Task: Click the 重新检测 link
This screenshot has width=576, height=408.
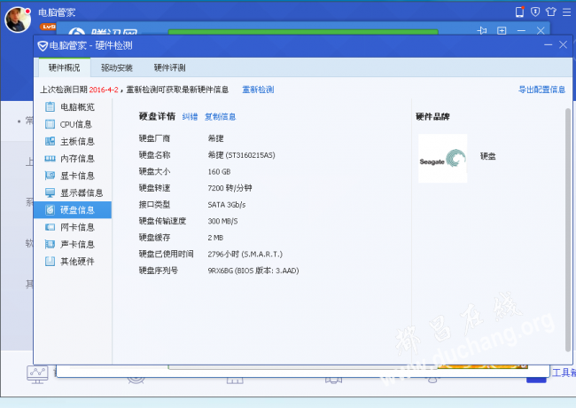Action: (x=258, y=90)
